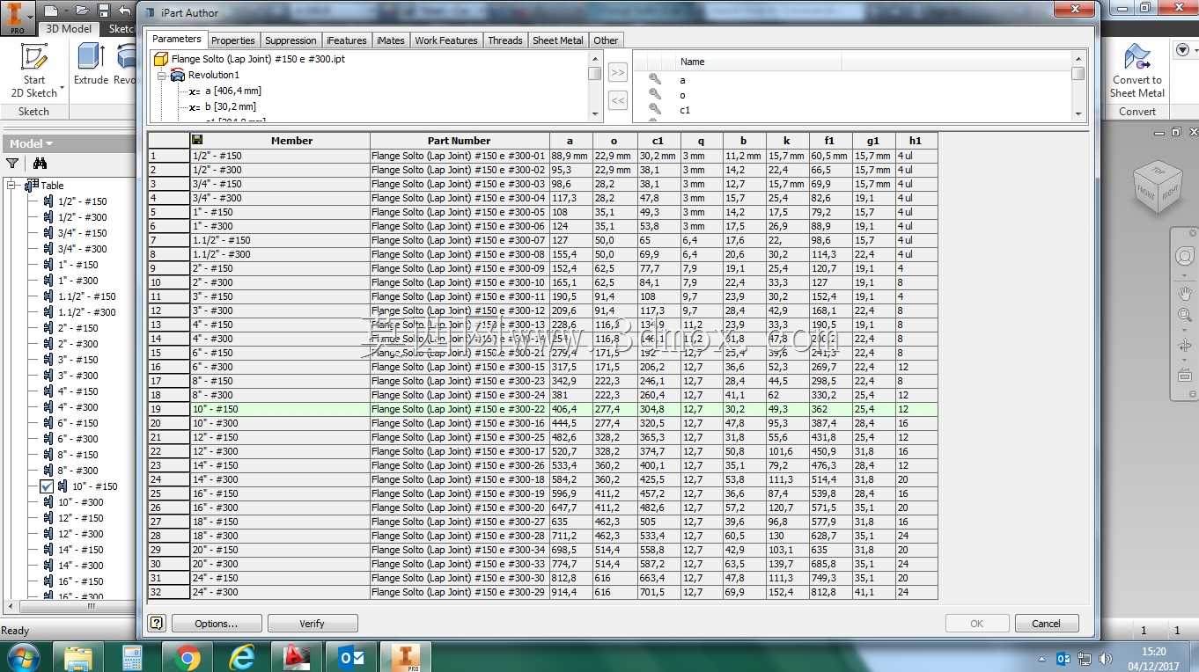Expand the quick access toolbar New dropdown arrow
Screen dimensions: 1199x672
67,11
